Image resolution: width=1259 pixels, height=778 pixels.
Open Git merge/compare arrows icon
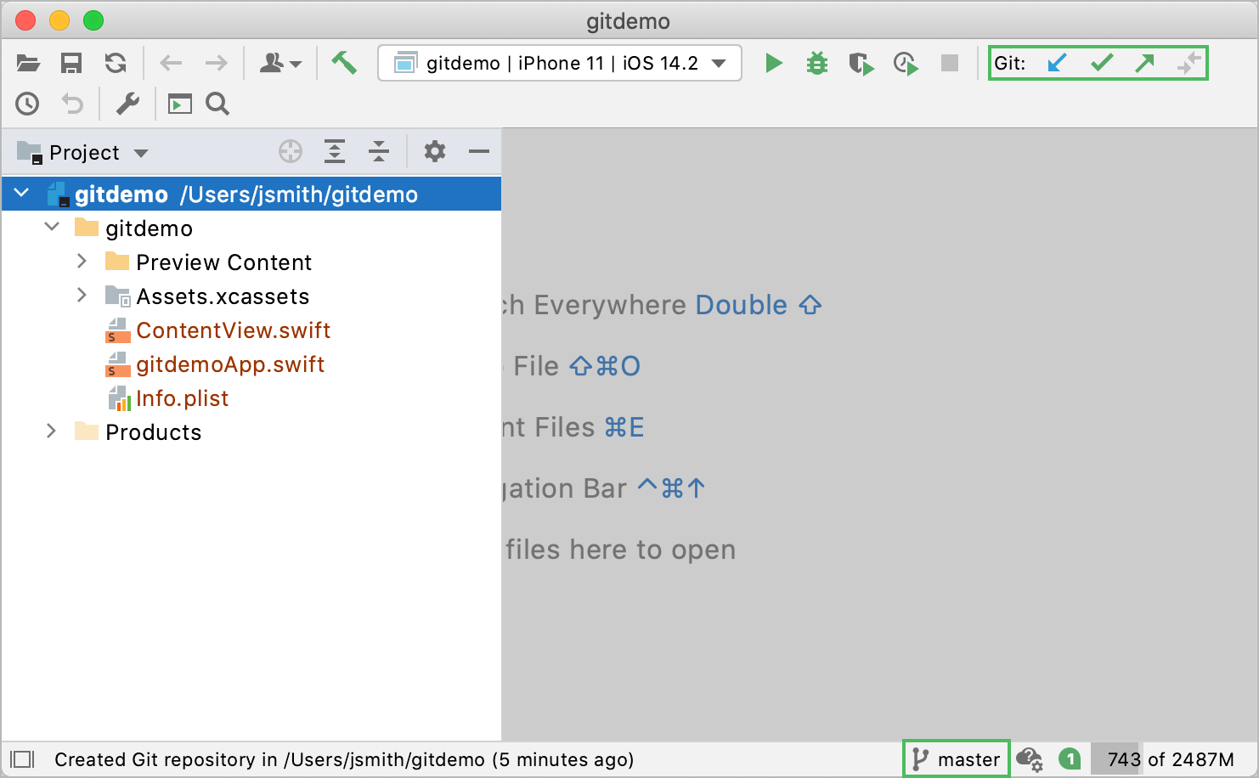1188,63
